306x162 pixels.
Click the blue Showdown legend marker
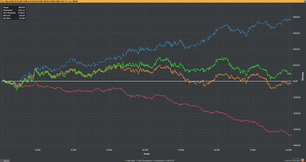(x=154, y=161)
